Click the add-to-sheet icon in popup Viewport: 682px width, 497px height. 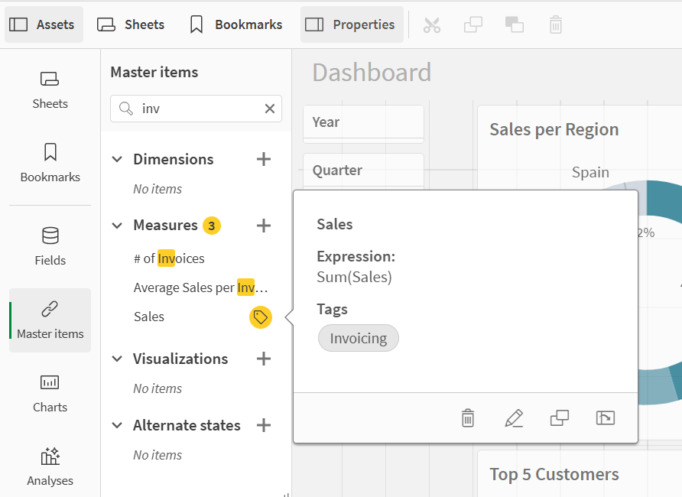pos(606,418)
